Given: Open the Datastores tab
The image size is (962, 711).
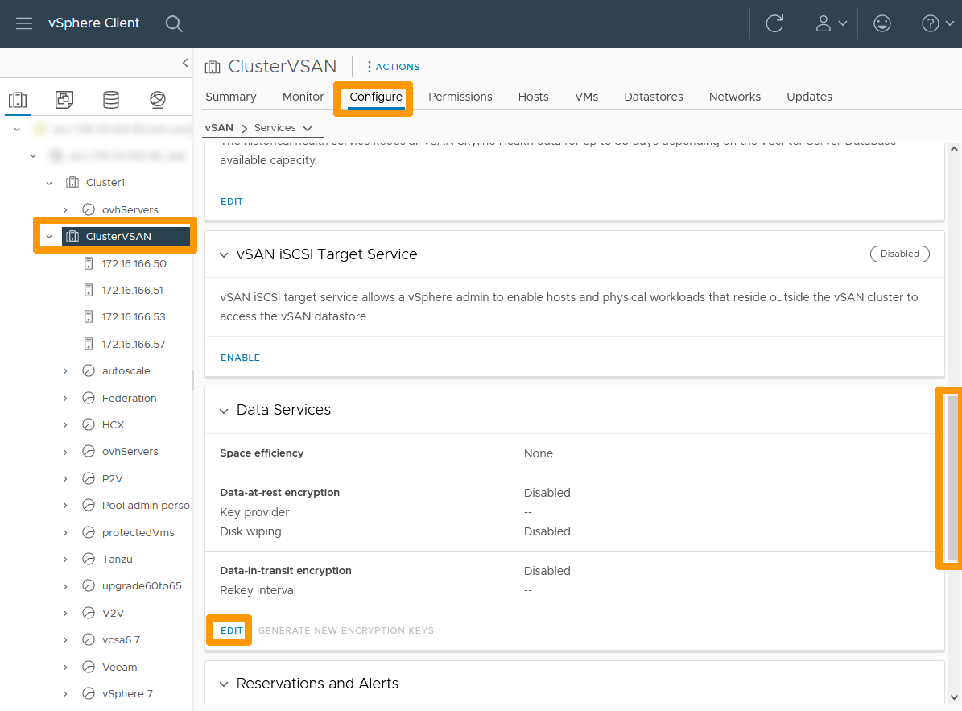Looking at the screenshot, I should click(x=653, y=96).
